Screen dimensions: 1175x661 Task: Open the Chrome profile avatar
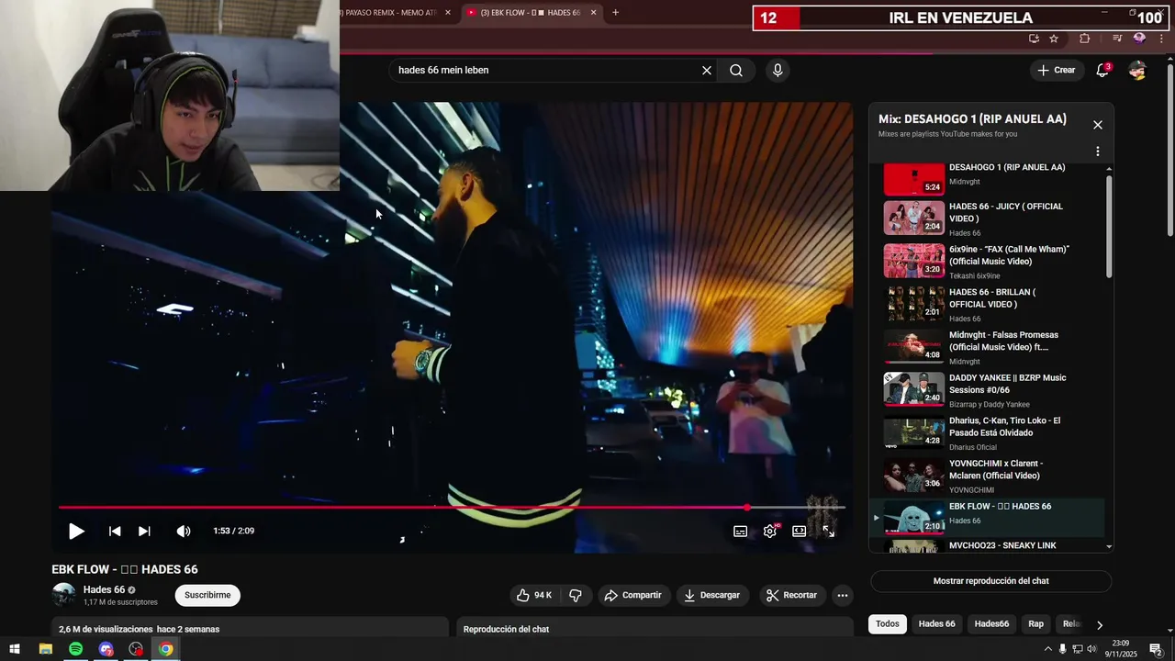tap(1139, 39)
